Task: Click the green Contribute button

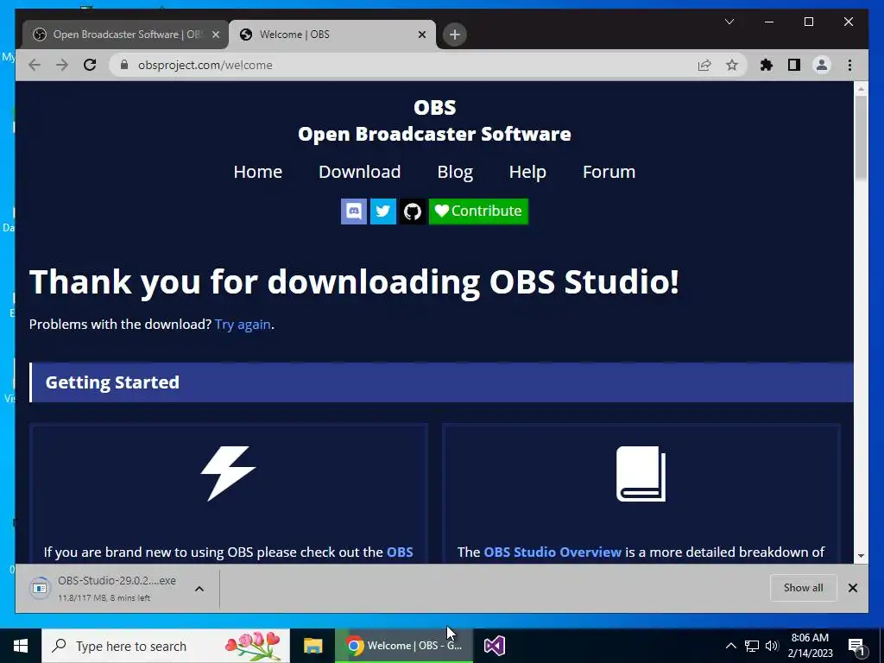Action: tap(478, 212)
